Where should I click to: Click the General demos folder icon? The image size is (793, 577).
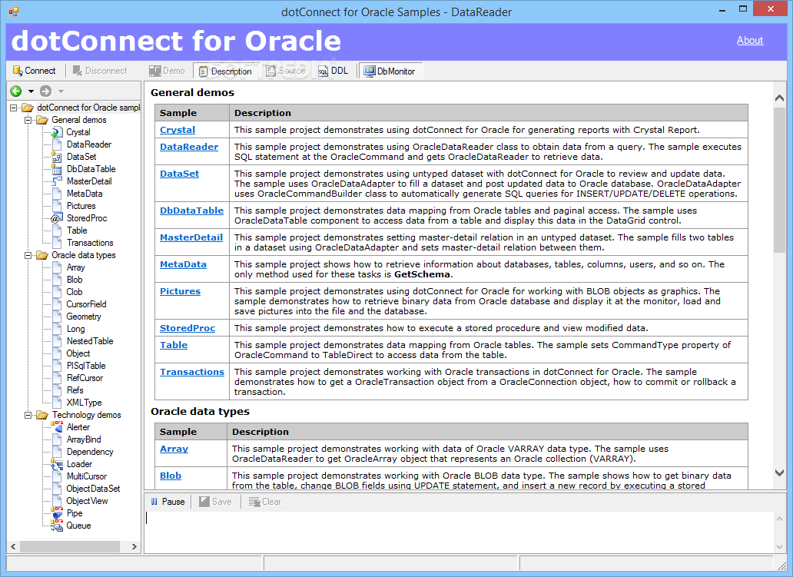pos(42,120)
